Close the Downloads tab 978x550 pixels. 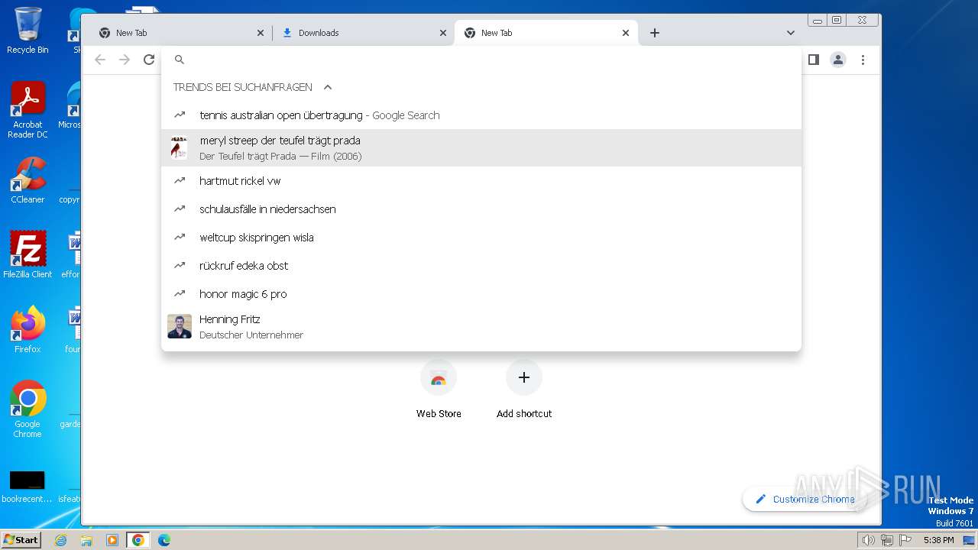pyautogui.click(x=443, y=33)
